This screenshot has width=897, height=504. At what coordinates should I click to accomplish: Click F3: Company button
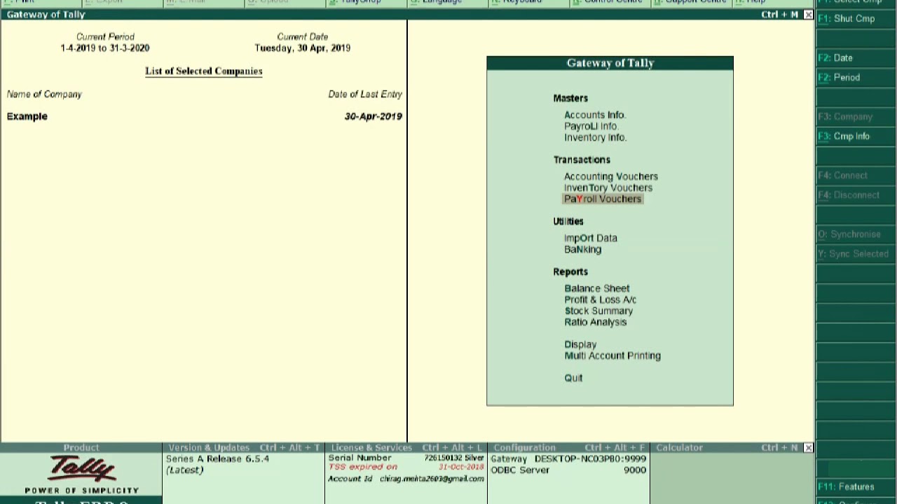pos(855,117)
